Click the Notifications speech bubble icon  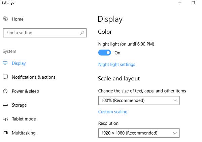5,77
